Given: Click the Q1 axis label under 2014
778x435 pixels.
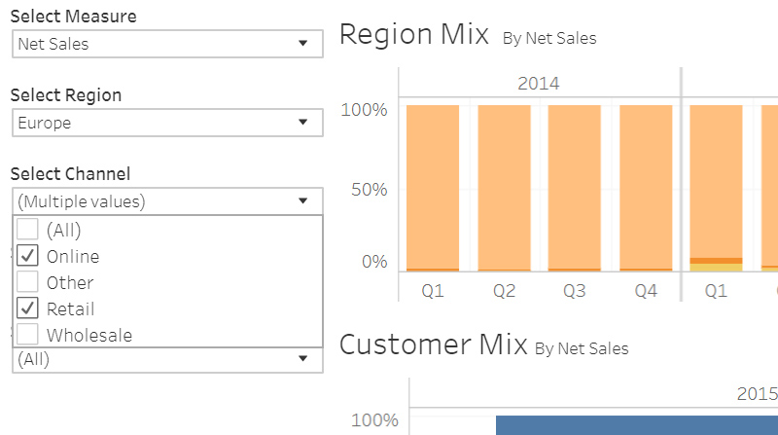Looking at the screenshot, I should pyautogui.click(x=432, y=290).
